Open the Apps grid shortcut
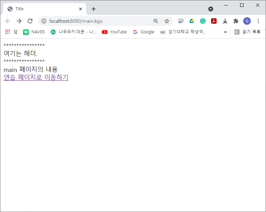266x212 pixels. [x=11, y=32]
